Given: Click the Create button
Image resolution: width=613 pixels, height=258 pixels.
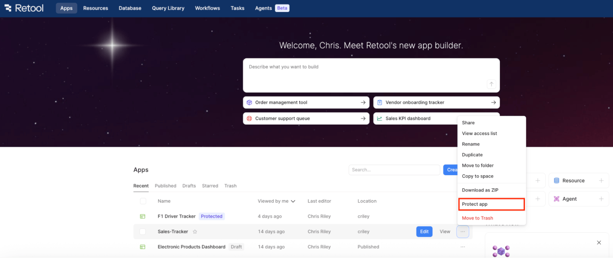Looking at the screenshot, I should click(x=450, y=170).
